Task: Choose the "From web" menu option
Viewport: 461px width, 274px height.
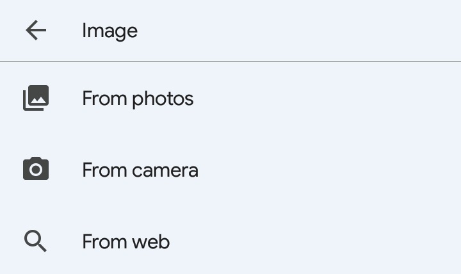Action: [x=125, y=242]
